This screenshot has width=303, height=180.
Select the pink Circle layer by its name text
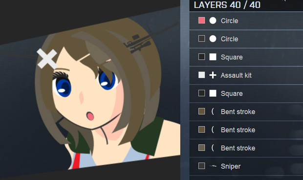pos(229,21)
